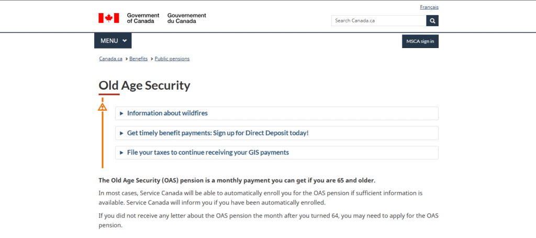Click the triangle arrow beside the Direct Deposit notice

121,133
